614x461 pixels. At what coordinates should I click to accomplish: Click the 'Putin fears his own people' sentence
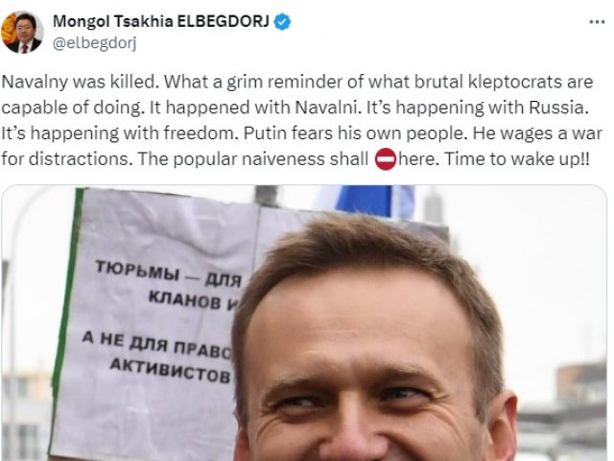point(355,133)
